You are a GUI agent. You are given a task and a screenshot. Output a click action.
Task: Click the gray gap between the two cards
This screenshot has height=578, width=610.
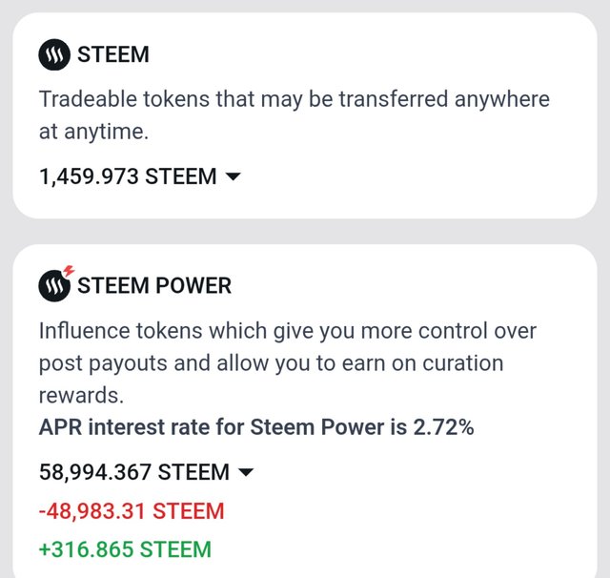[x=305, y=232]
